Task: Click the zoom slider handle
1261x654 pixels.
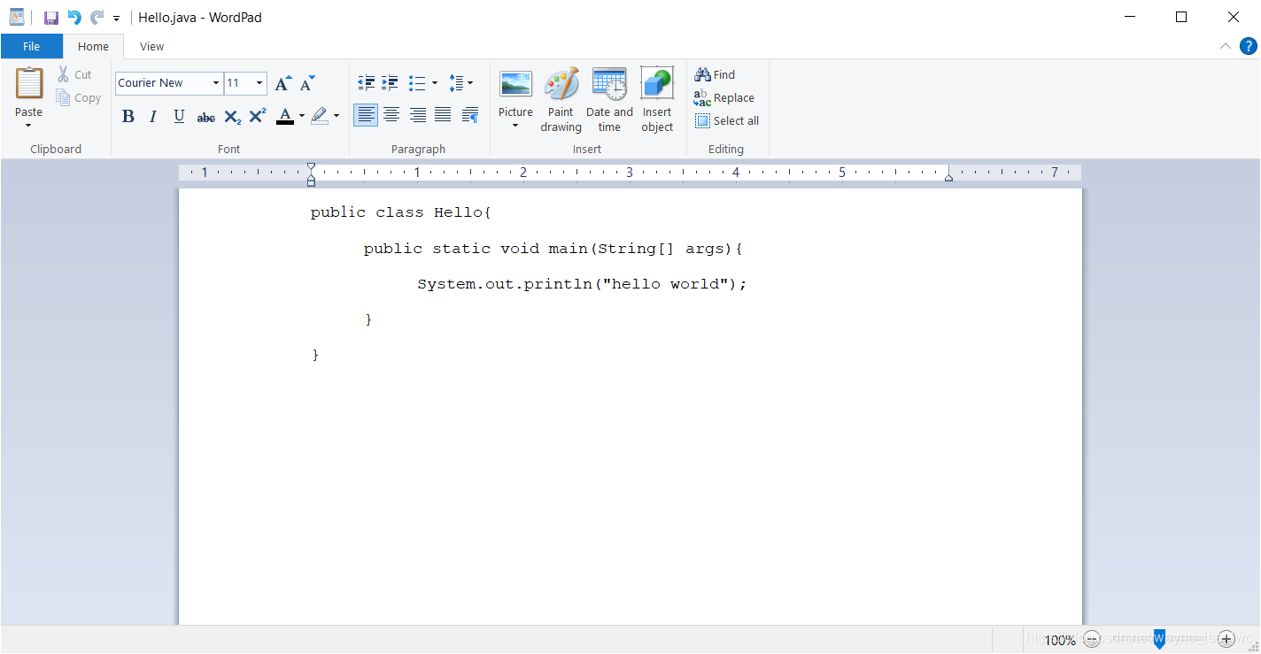Action: coord(1159,639)
